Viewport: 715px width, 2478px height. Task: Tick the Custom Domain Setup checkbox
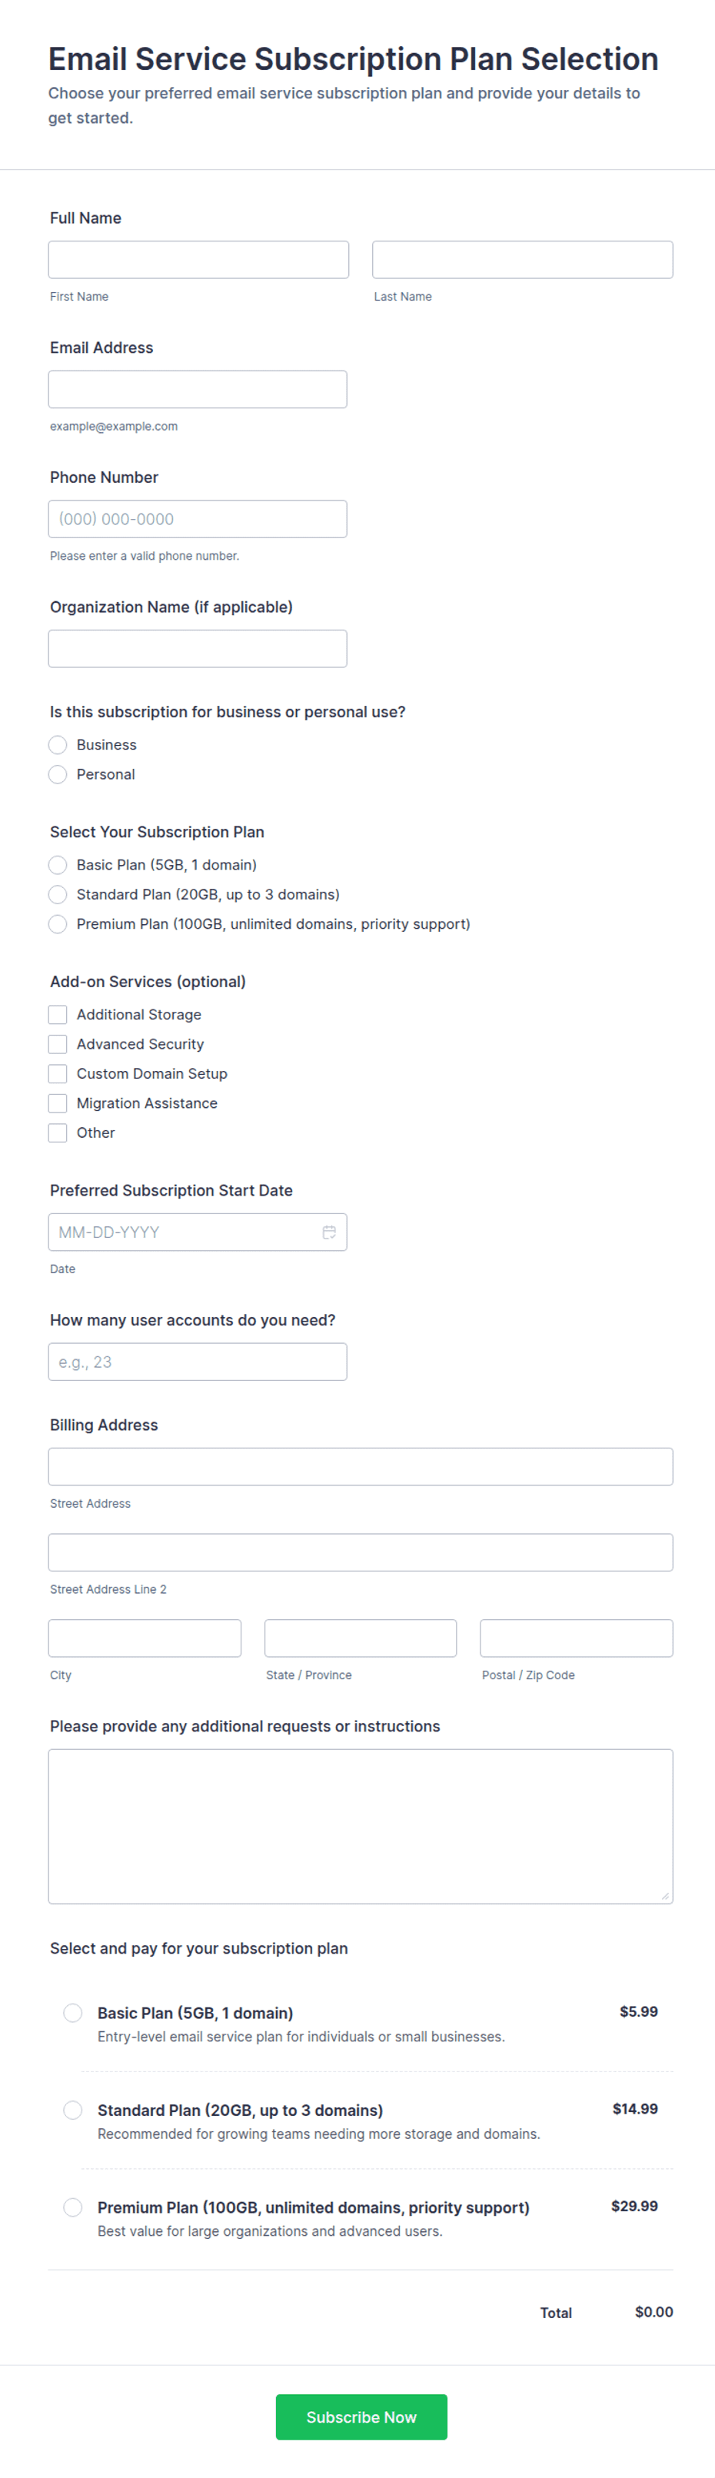[x=58, y=1073]
